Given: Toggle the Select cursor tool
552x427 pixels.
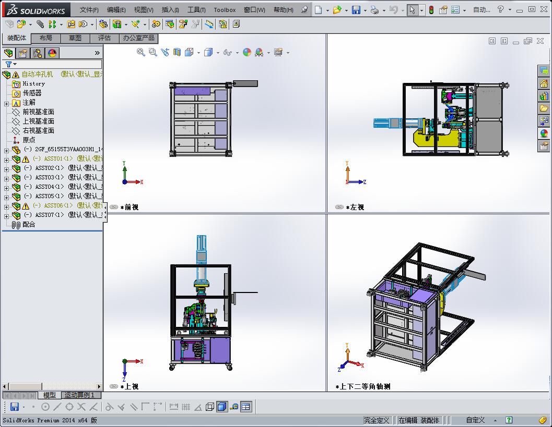Looking at the screenshot, I should pos(412,10).
